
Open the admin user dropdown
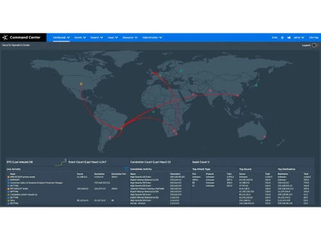point(299,37)
